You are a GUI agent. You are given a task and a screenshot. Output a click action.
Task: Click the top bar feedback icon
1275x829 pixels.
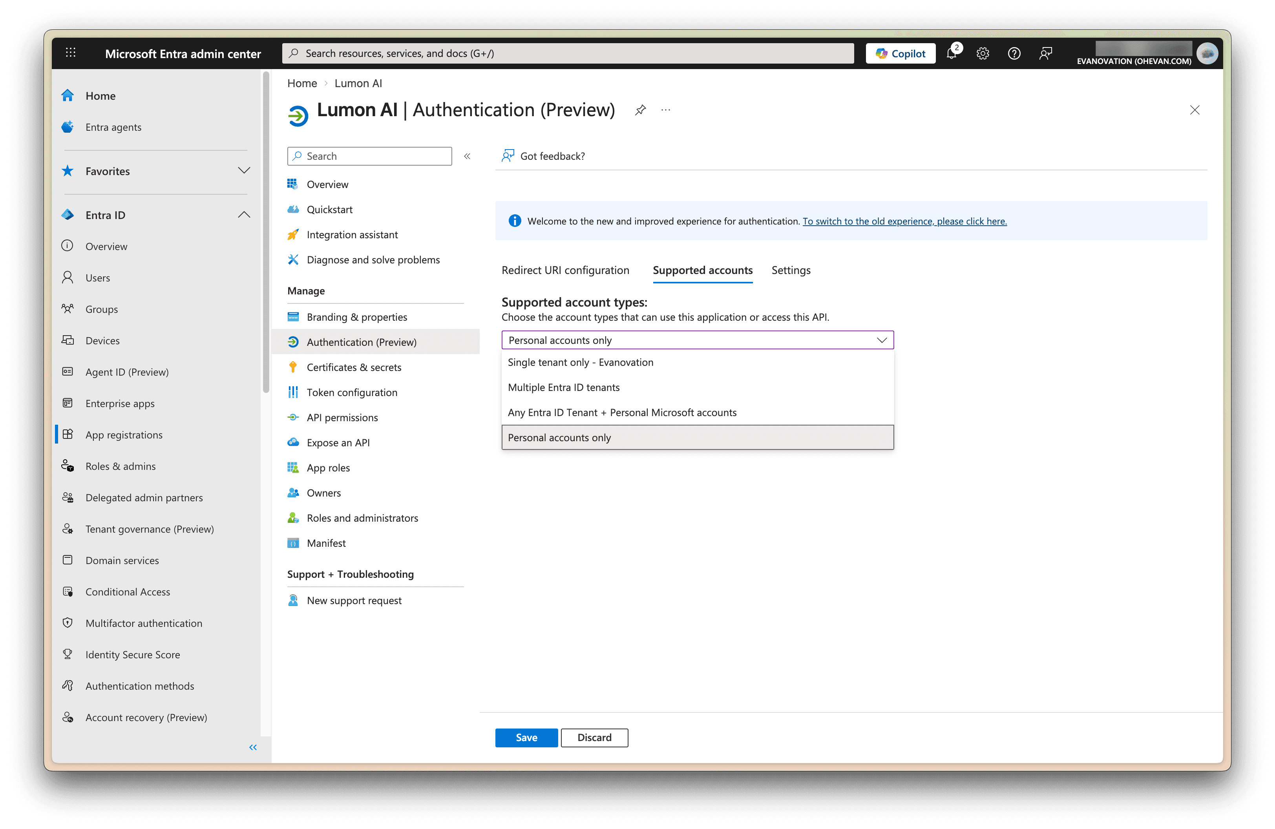pyautogui.click(x=1045, y=53)
